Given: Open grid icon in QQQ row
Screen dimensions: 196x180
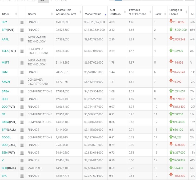Looking at the screenshot, I should pos(22,99).
